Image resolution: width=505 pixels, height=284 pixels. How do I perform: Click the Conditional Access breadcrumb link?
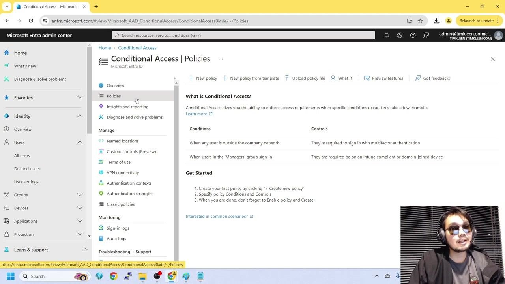137,48
